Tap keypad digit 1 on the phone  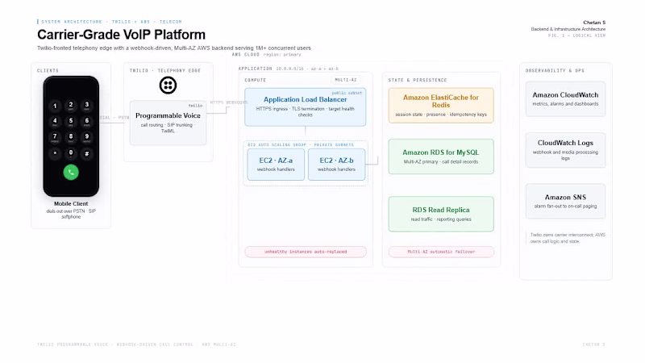[55, 106]
